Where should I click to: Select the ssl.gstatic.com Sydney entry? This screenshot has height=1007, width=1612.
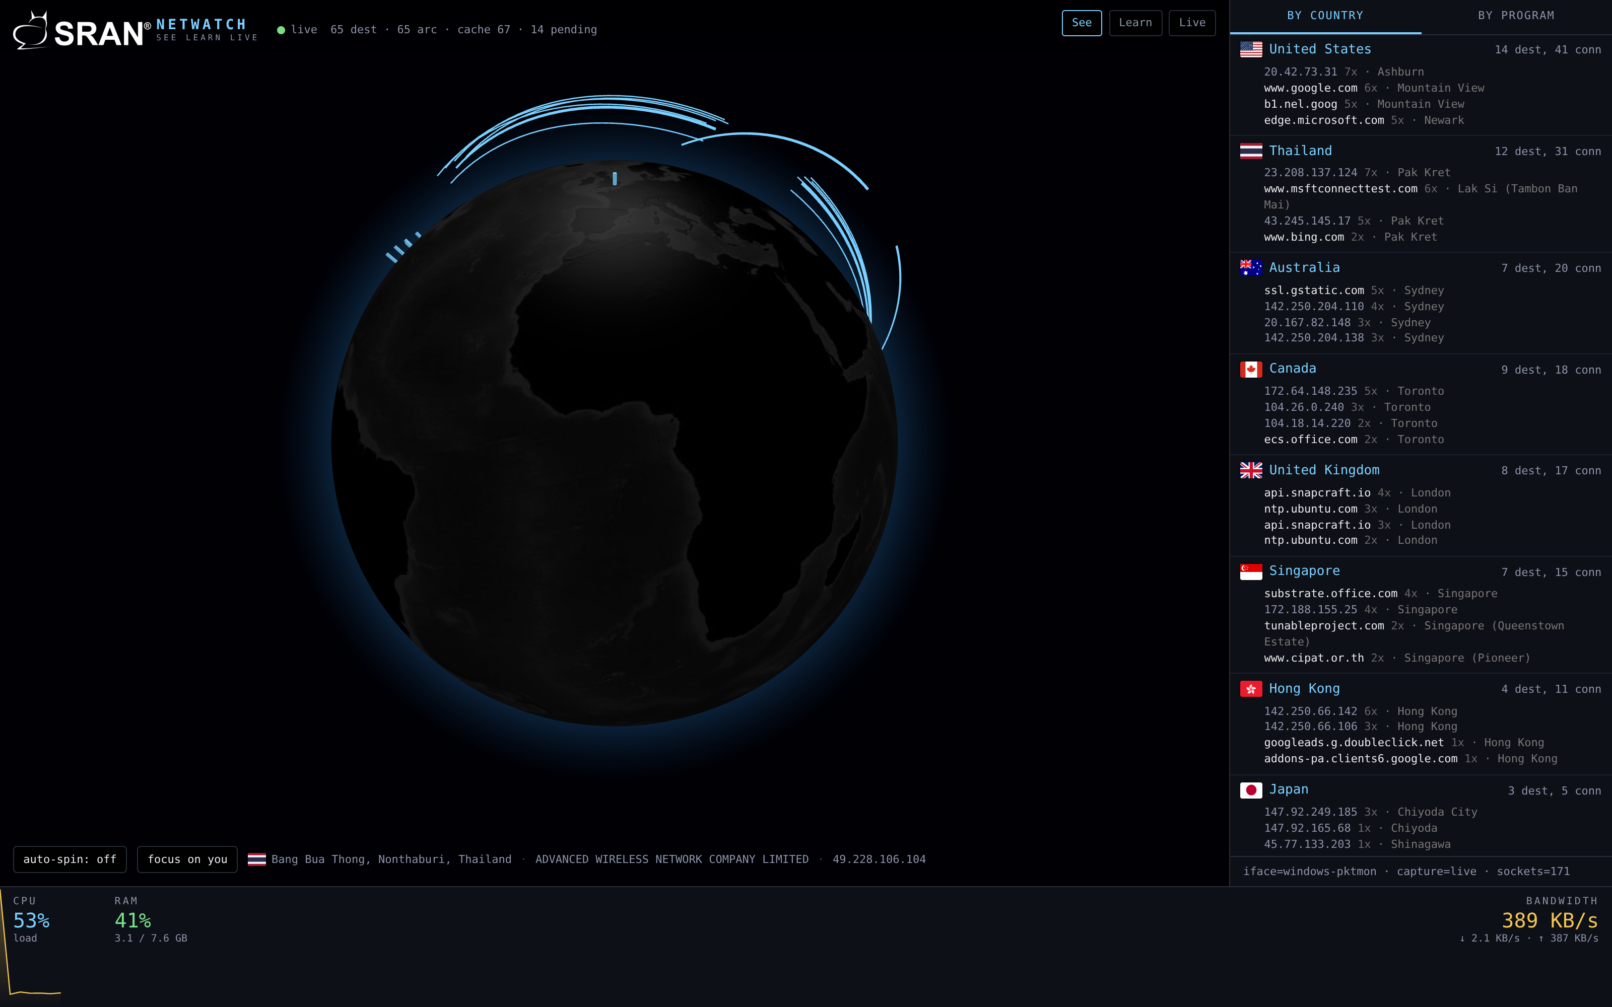1354,291
